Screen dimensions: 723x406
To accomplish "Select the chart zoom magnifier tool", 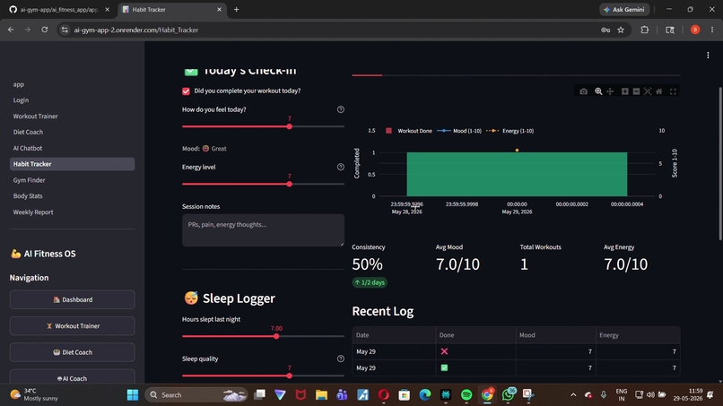I will coord(598,91).
